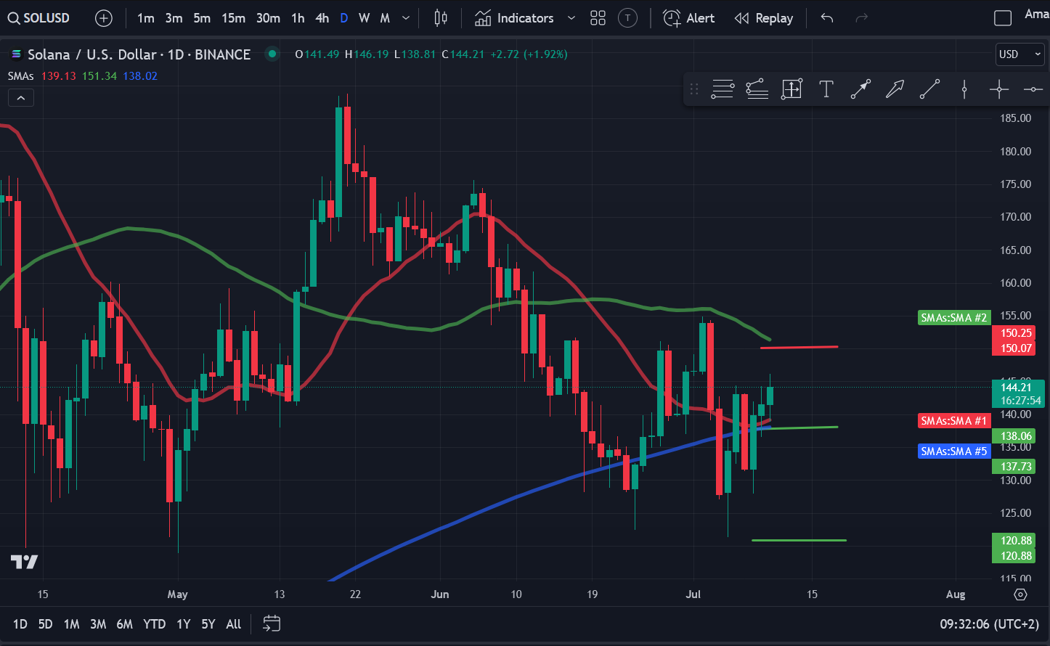This screenshot has width=1050, height=646.
Task: Undo the last chart action
Action: click(x=827, y=18)
